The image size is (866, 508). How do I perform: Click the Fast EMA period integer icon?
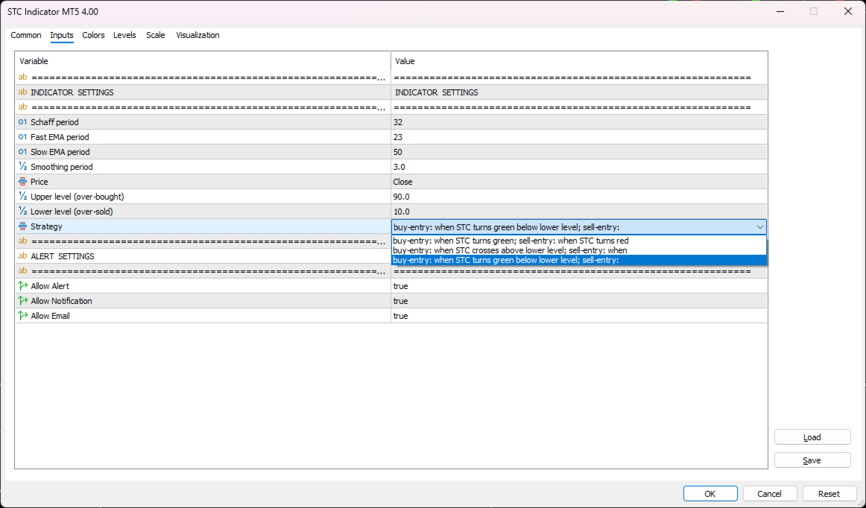(22, 137)
